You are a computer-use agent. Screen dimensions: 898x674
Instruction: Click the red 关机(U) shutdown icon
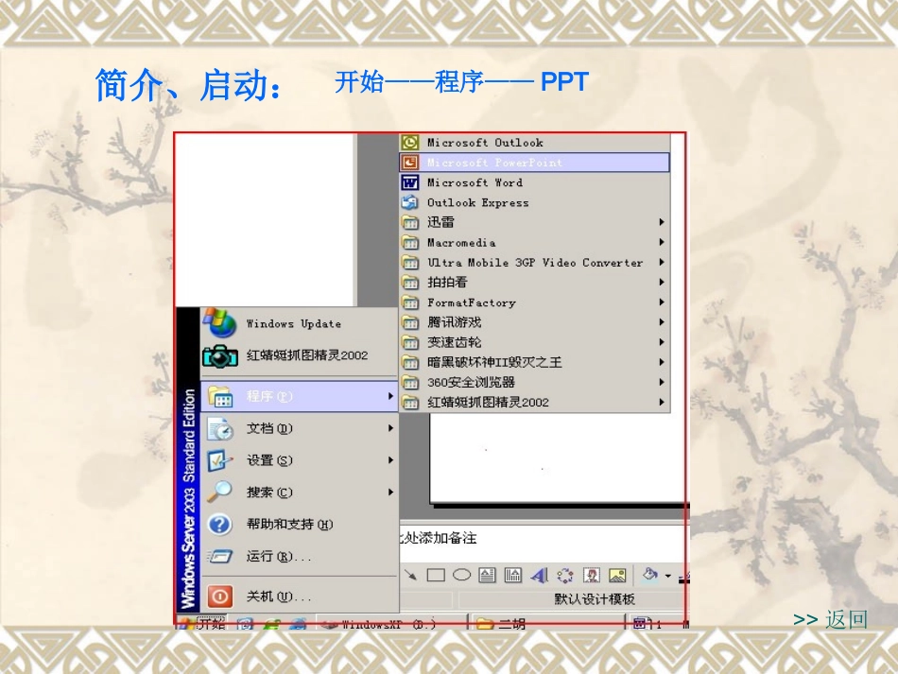(219, 596)
